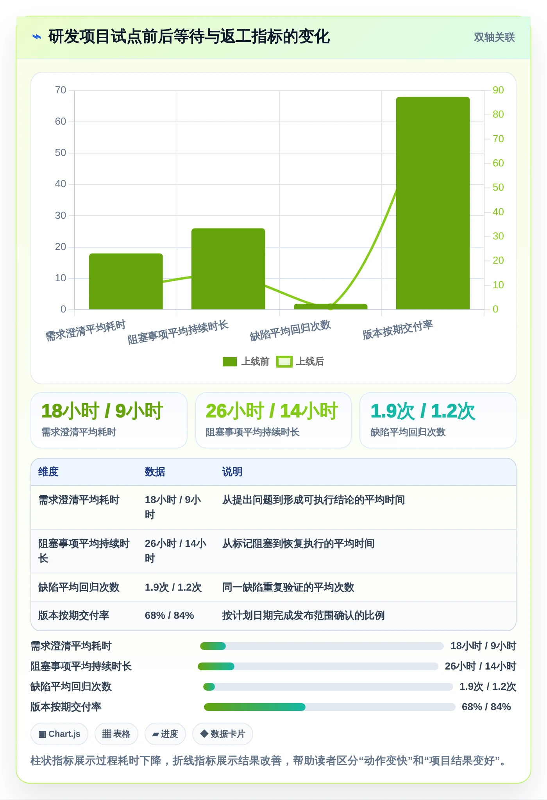Click the 需求澄清平均耗时 progress bar
Viewport: 547px width, 800px height.
click(x=322, y=646)
